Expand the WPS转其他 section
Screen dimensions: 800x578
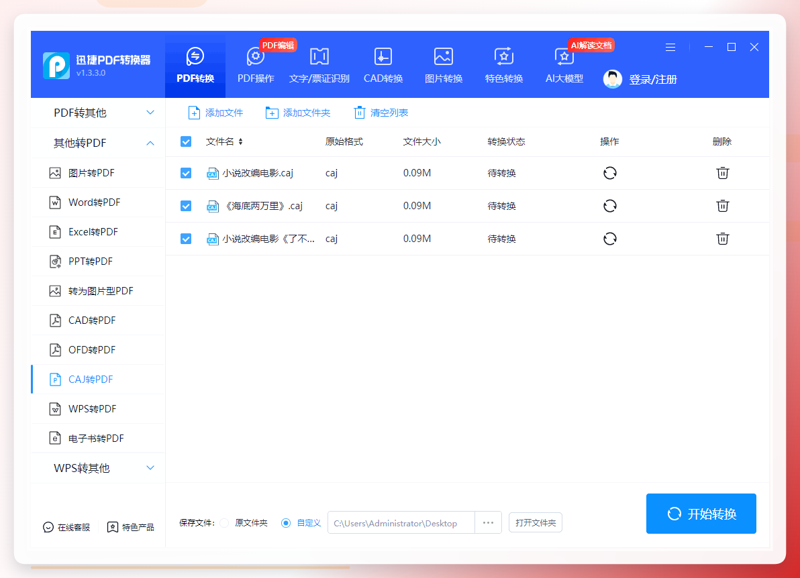click(98, 468)
